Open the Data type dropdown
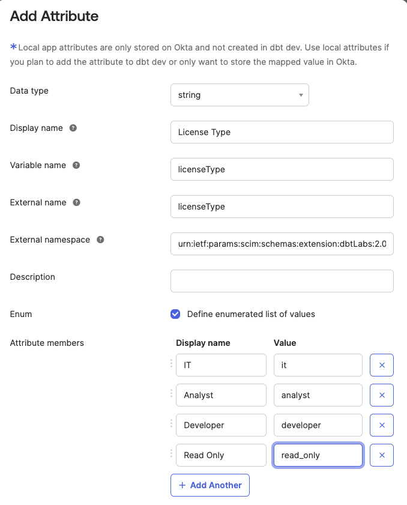This screenshot has height=505, width=407. tap(240, 95)
